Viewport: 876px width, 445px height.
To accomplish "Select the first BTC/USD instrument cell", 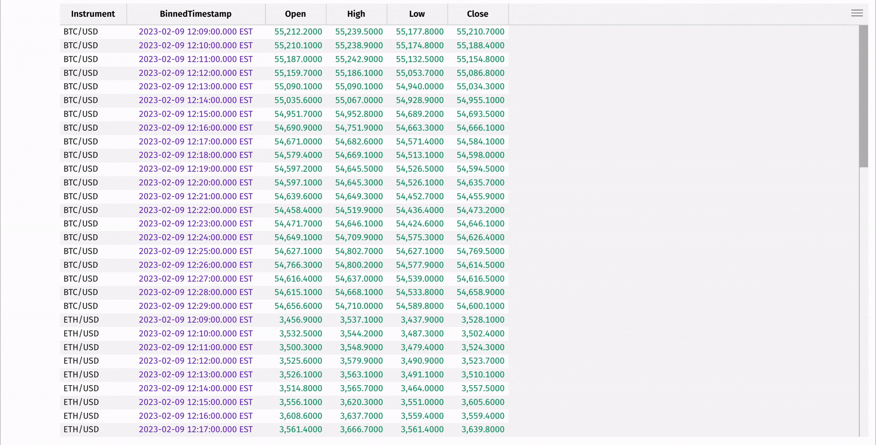I will click(x=80, y=31).
